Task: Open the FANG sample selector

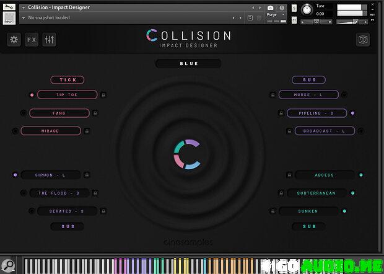Action: tap(59, 113)
